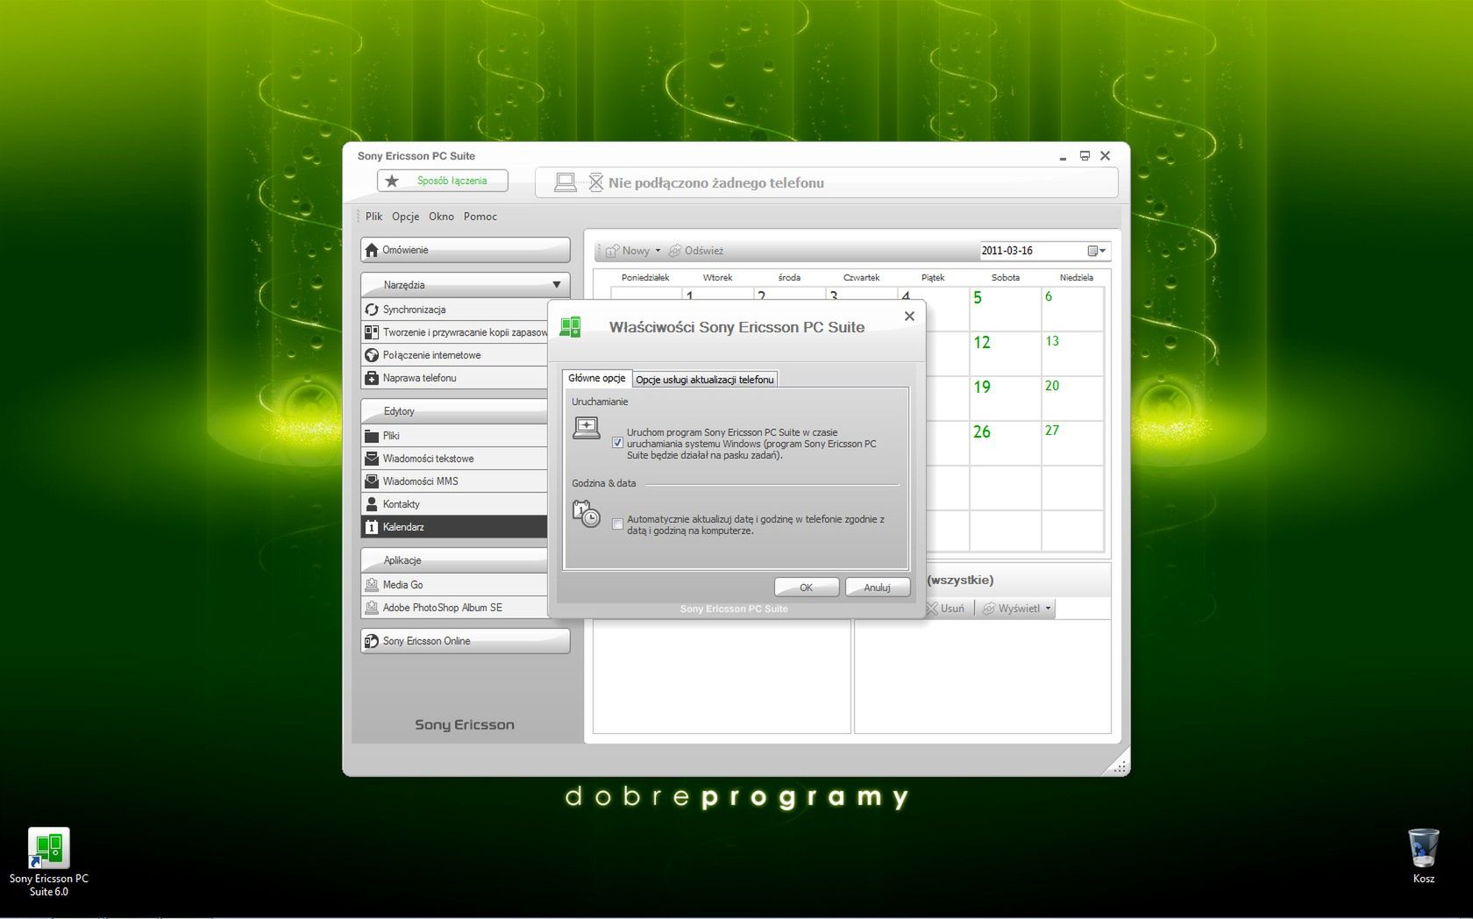The width and height of the screenshot is (1473, 919).
Task: Click the Edytory section header
Action: pos(454,411)
